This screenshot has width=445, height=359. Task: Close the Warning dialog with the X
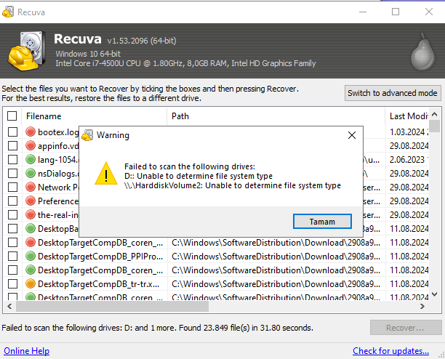click(352, 135)
